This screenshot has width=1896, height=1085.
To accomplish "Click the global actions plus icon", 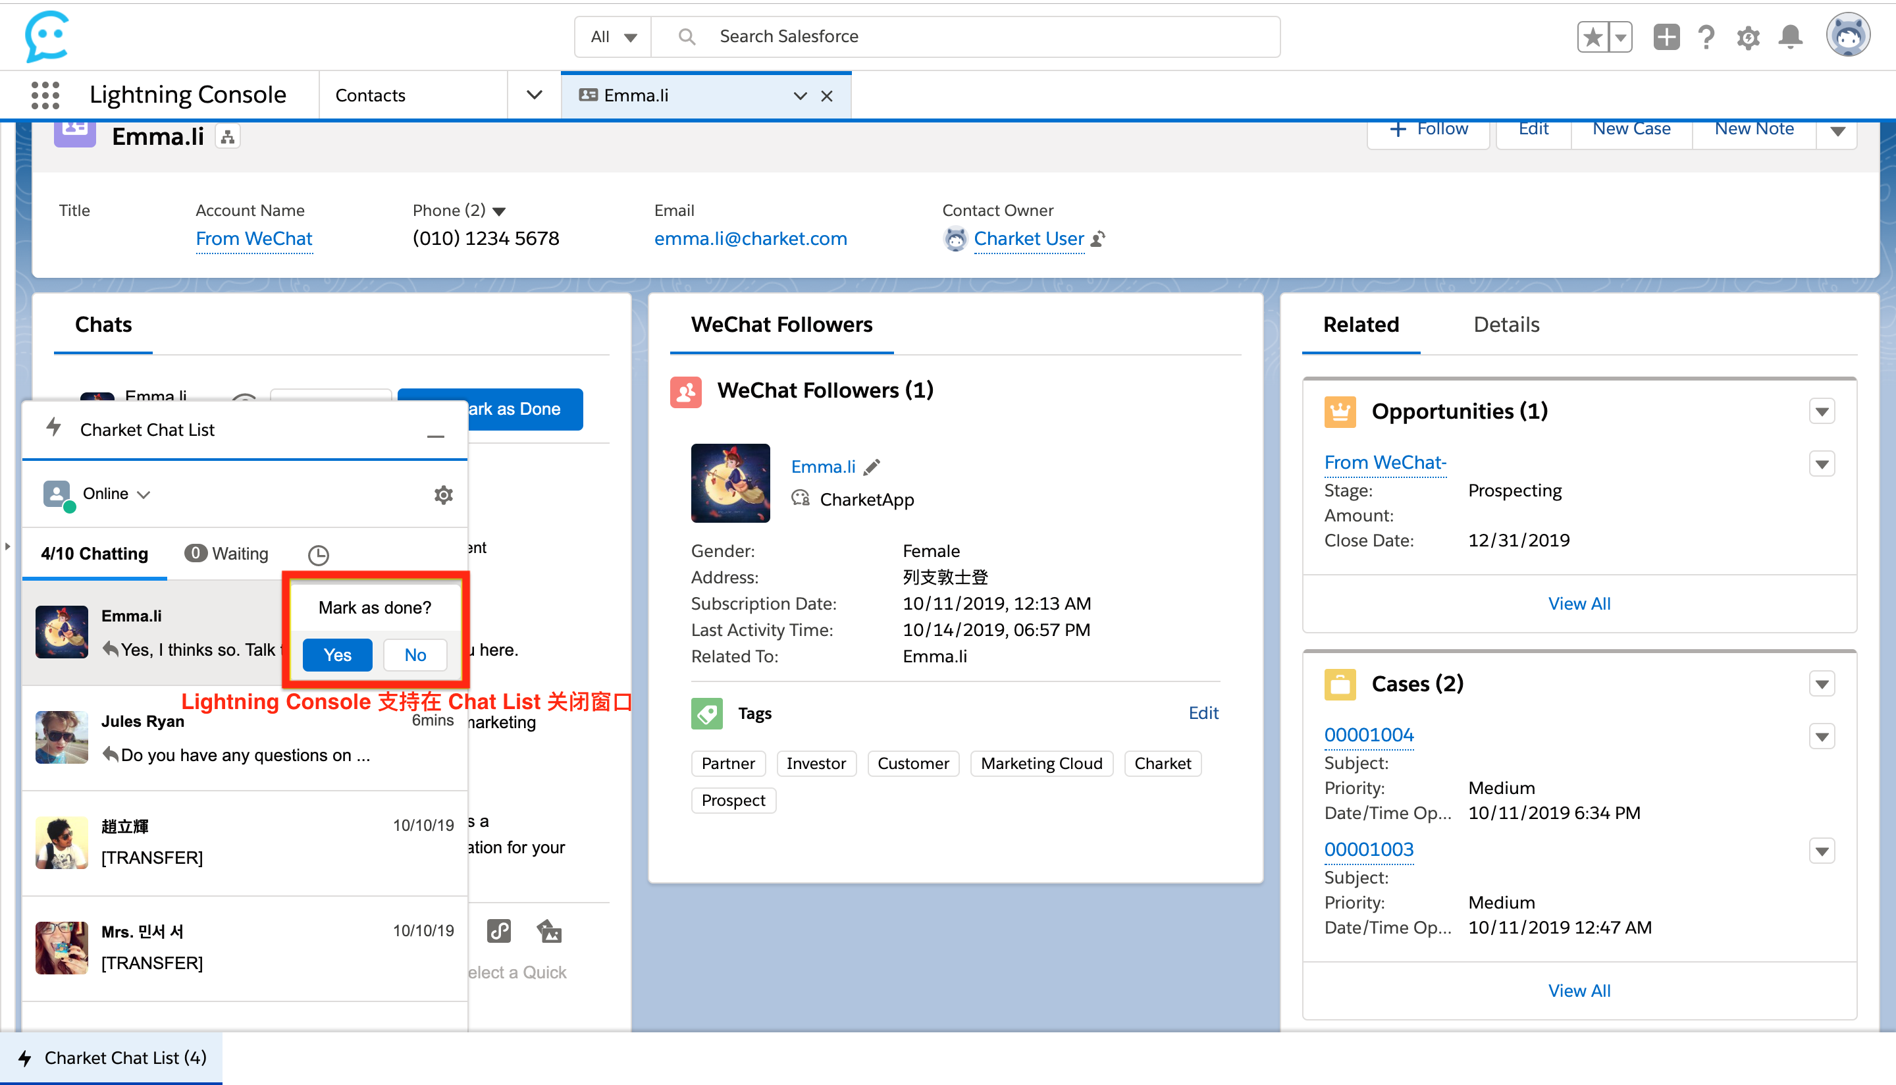I will click(x=1666, y=36).
